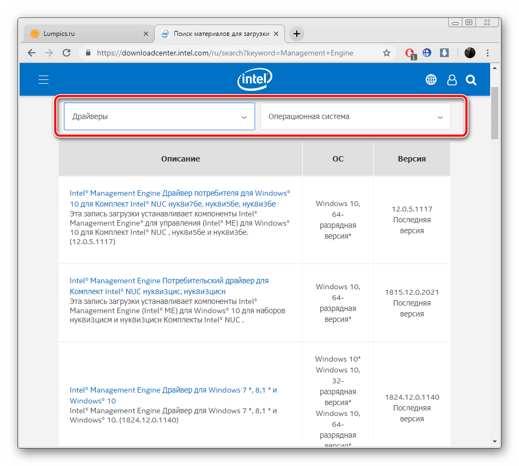Open the Драйвер для Windows 7 link
The image size is (519, 466).
173,395
